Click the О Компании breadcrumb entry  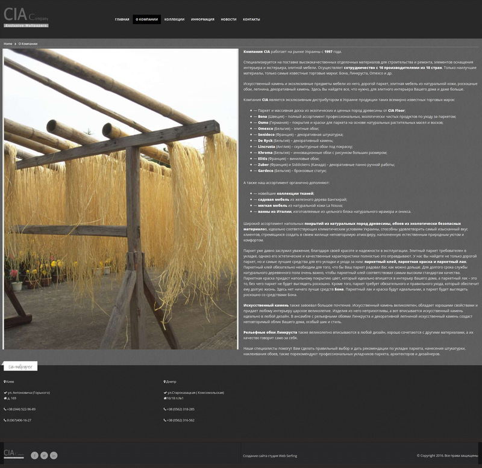pos(28,44)
